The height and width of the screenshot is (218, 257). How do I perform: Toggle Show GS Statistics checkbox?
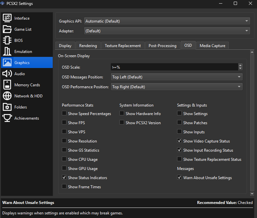(x=64, y=150)
